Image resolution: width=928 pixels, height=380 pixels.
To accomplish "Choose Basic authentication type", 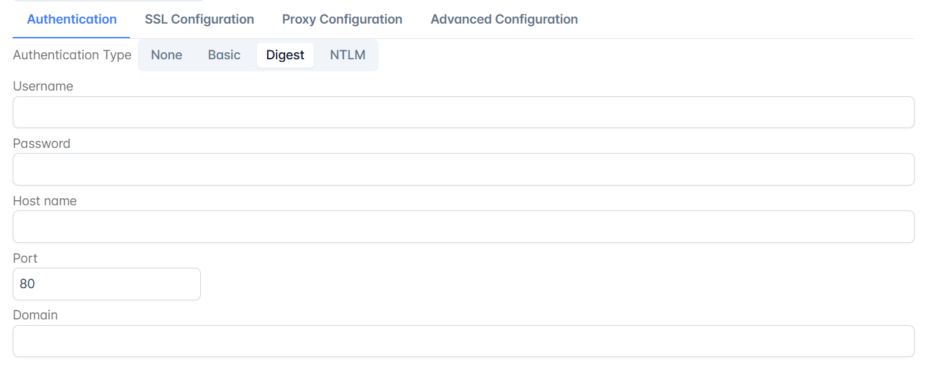I will 224,55.
